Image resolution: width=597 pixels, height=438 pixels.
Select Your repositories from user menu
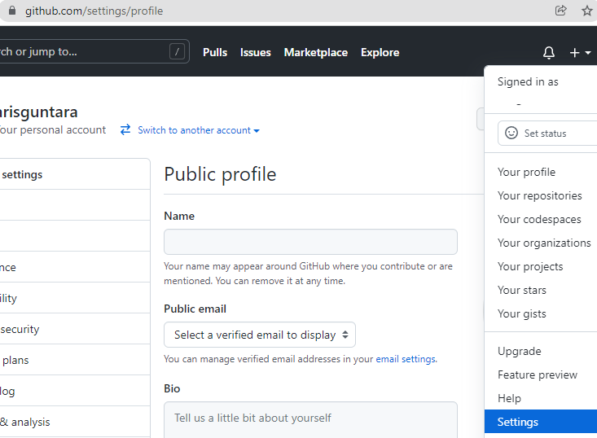(x=541, y=195)
